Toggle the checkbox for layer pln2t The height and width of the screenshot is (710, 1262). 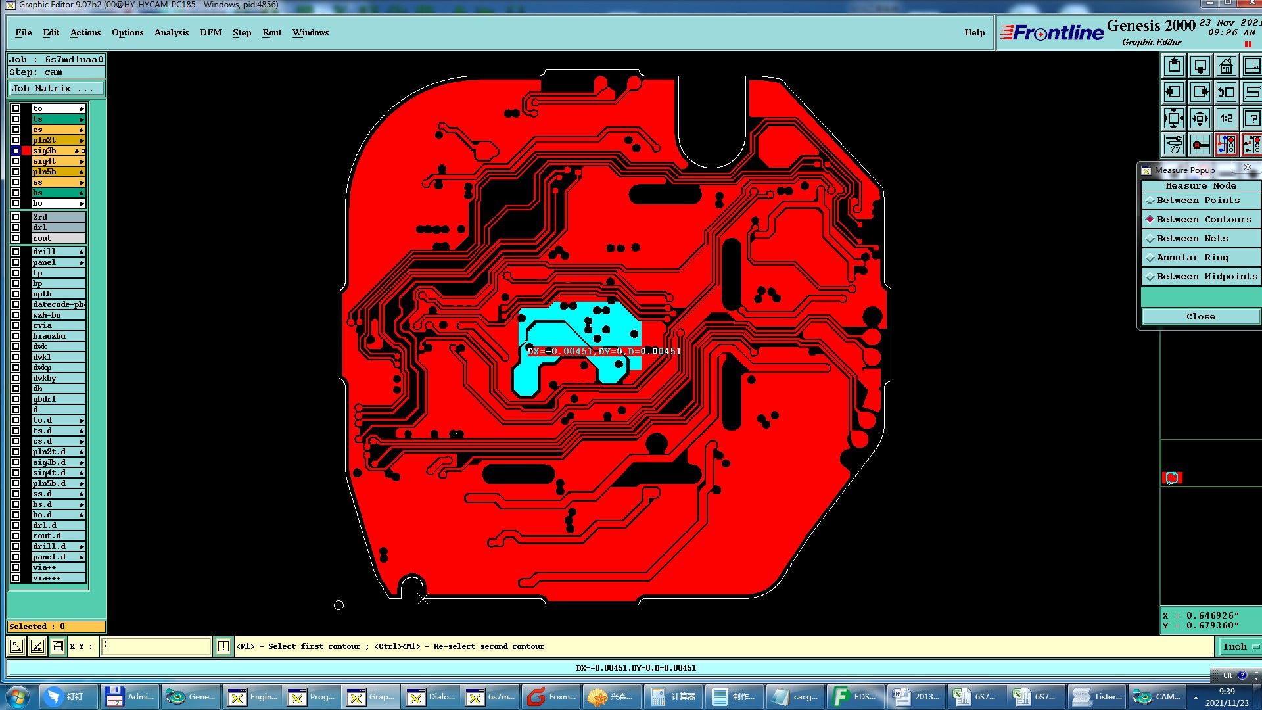click(16, 140)
